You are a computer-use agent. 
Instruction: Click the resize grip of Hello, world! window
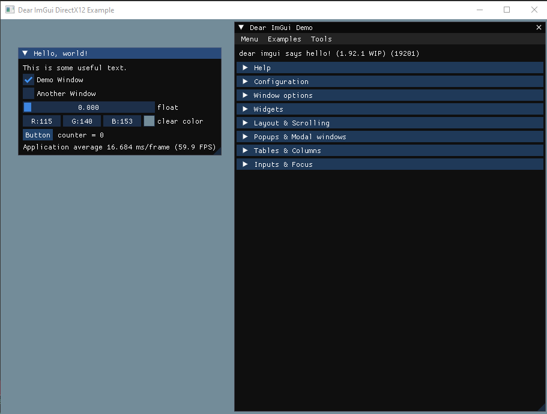[218, 152]
